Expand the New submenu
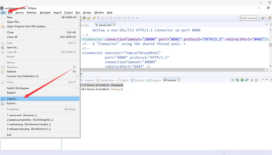272x155 pixels. pos(40,17)
